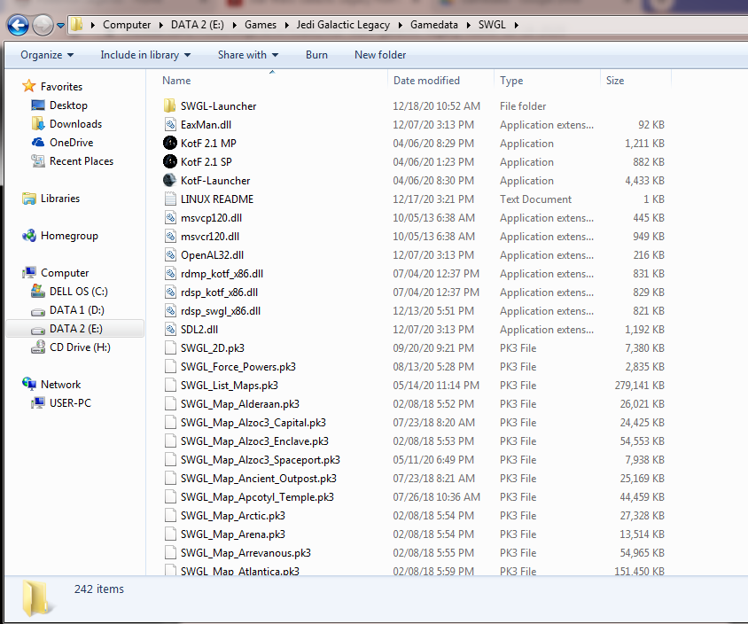This screenshot has width=748, height=624.
Task: Select the KotF-Launcher application icon
Action: [x=170, y=180]
